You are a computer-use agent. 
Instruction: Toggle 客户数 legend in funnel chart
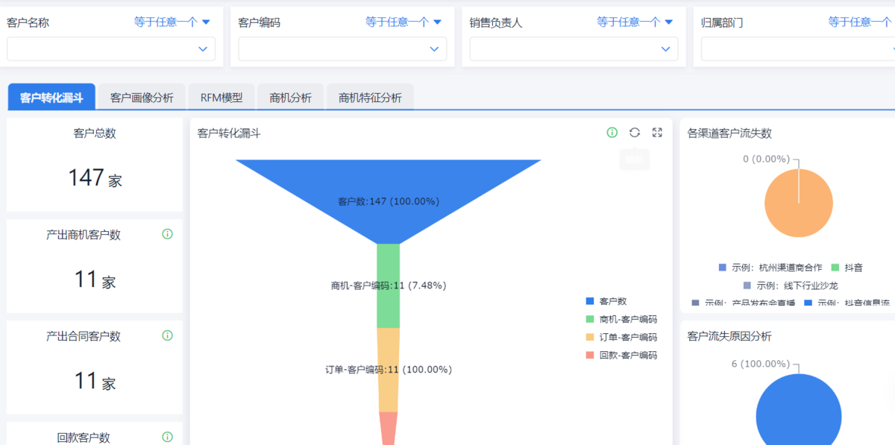coord(606,301)
